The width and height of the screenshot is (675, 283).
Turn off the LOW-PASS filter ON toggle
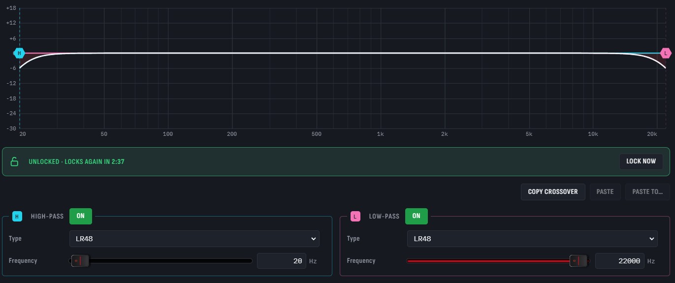417,216
